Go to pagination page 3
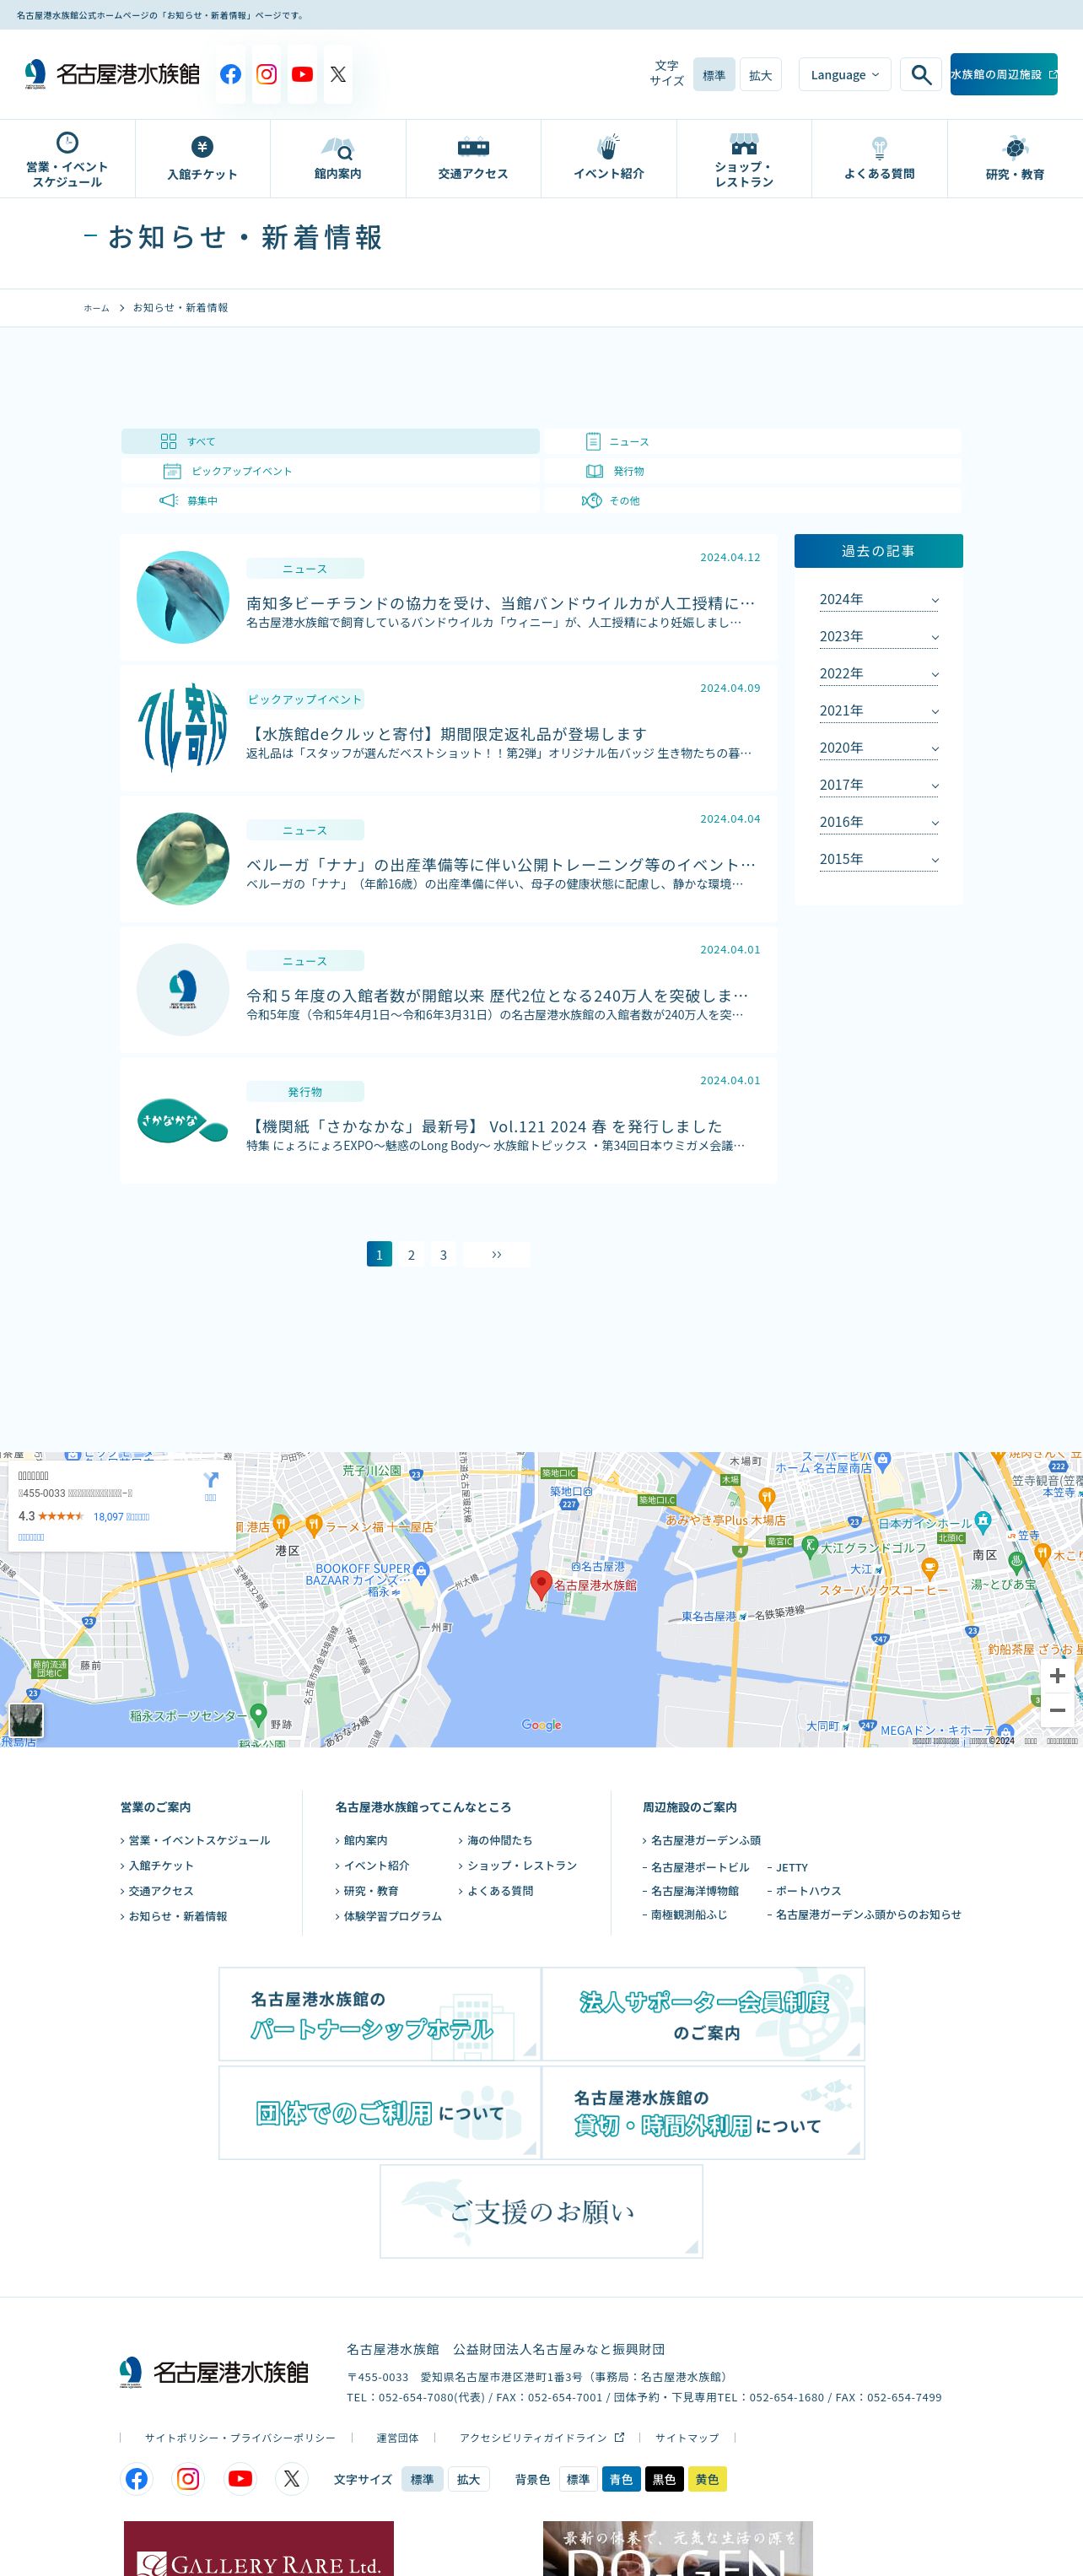This screenshot has height=2576, width=1083. (443, 1254)
